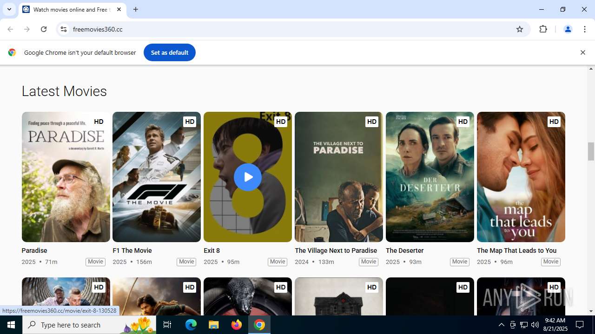595x334 pixels.
Task: Launch Firefox from the taskbar
Action: pyautogui.click(x=237, y=325)
